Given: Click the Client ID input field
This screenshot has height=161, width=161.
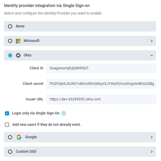Looking at the screenshot, I should point(101,68).
